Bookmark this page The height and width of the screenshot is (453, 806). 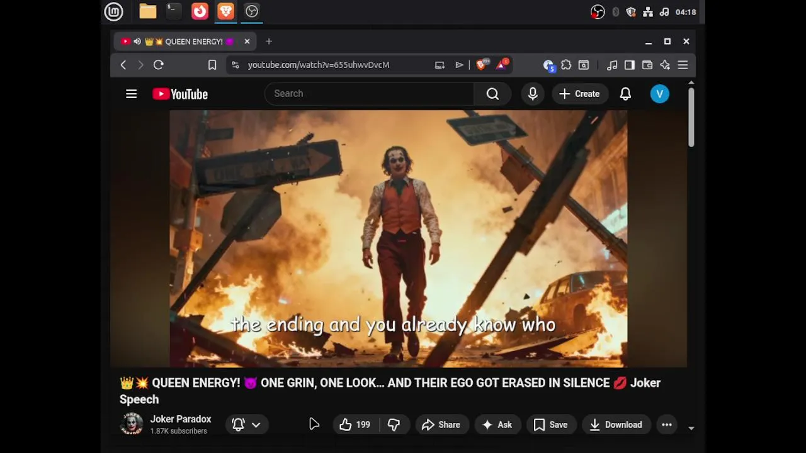(x=212, y=65)
